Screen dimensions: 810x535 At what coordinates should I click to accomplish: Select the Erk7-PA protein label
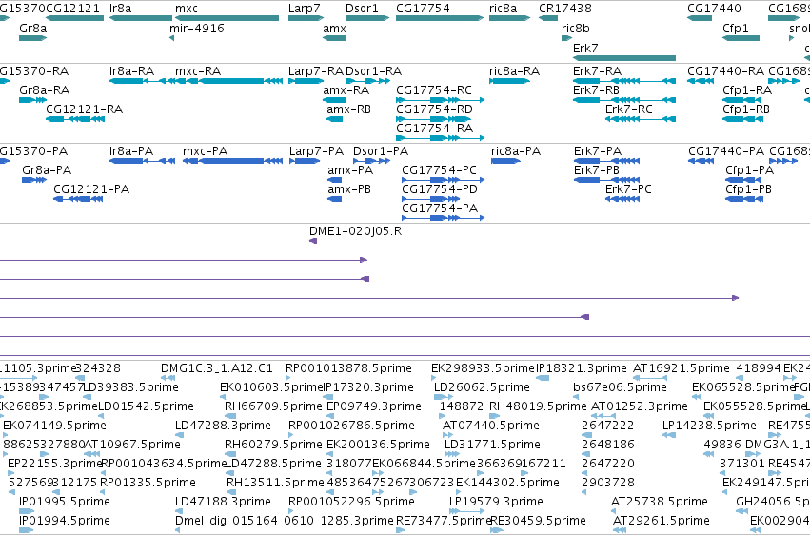pyautogui.click(x=598, y=150)
